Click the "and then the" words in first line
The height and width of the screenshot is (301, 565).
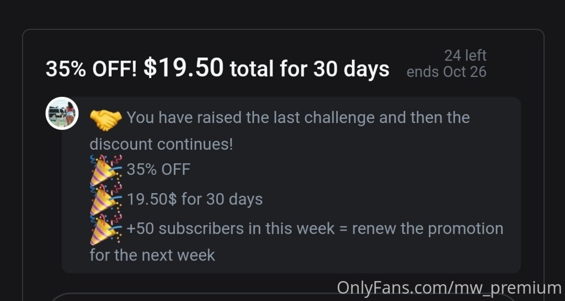(x=424, y=118)
